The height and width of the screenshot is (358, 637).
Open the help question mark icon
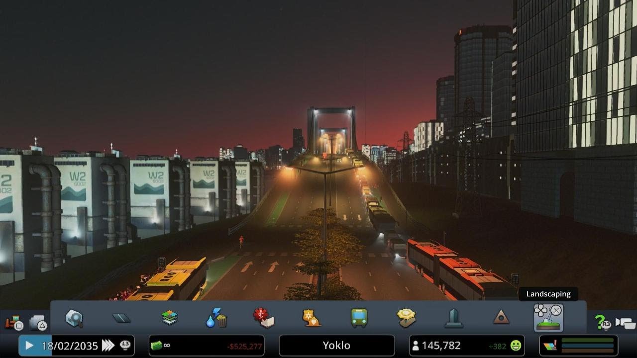[602, 322]
